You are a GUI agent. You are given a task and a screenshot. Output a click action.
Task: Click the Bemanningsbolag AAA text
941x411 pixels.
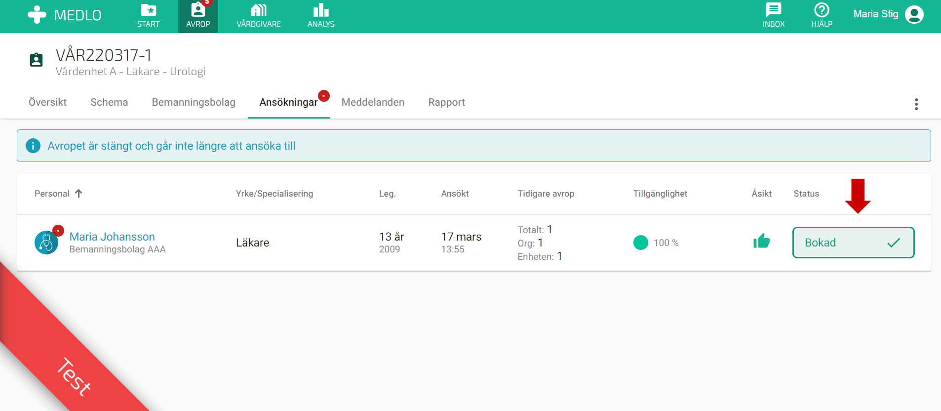[118, 249]
